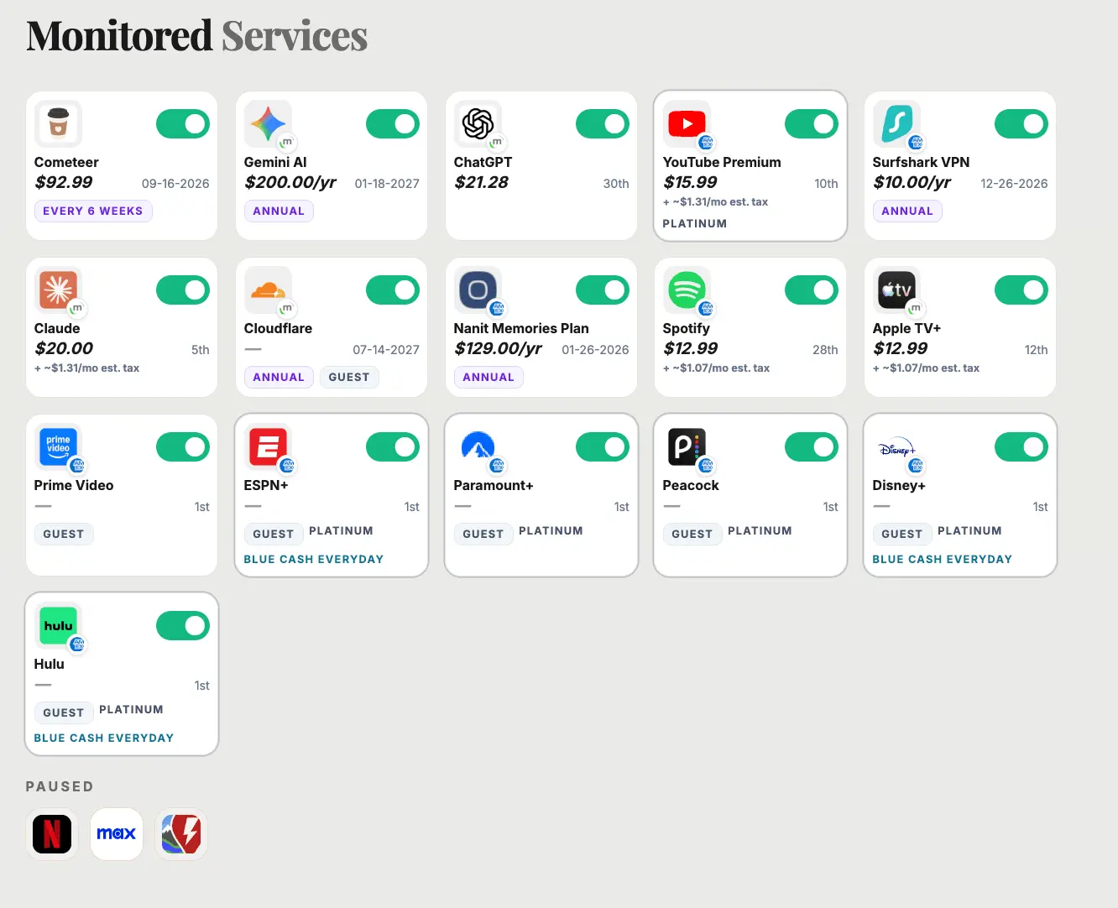Click the 07-14-2027 Cloudflare renewal date

pos(386,350)
